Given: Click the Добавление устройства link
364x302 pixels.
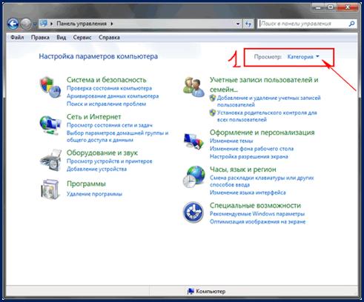Looking at the screenshot, I should click(x=96, y=169).
